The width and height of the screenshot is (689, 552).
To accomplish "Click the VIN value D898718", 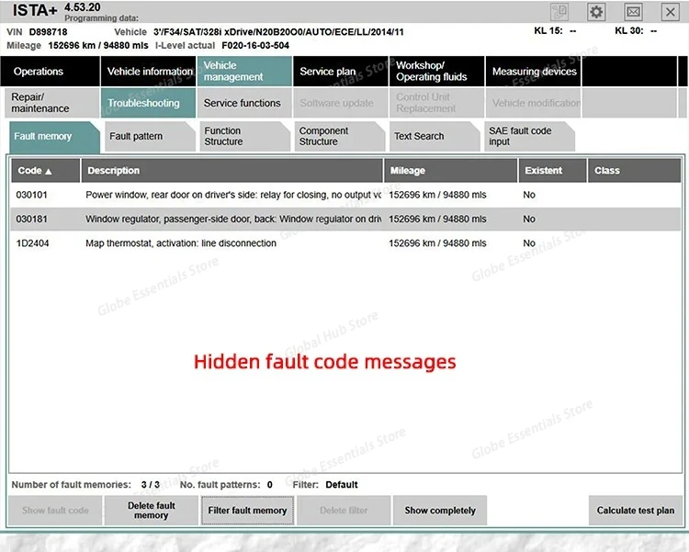I will point(49,32).
